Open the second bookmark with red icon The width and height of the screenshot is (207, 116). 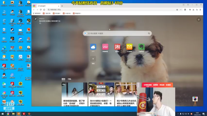click(x=47, y=13)
